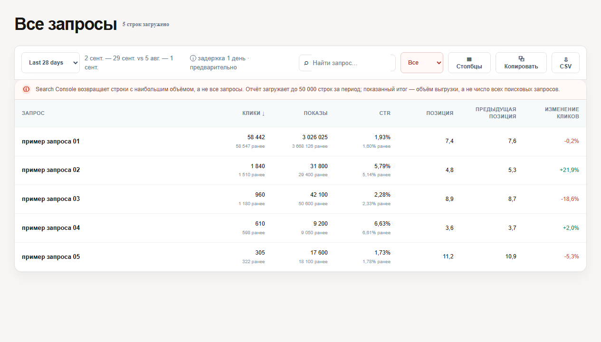Sort by Позиция column header

[440, 113]
